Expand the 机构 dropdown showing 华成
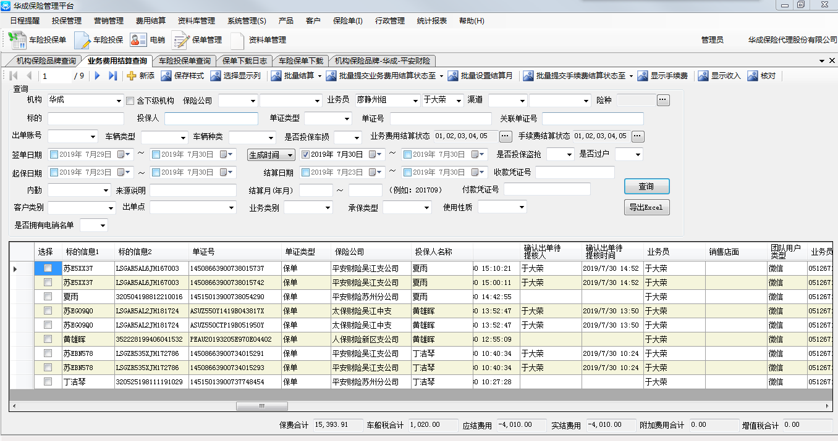The image size is (838, 441). pos(119,101)
